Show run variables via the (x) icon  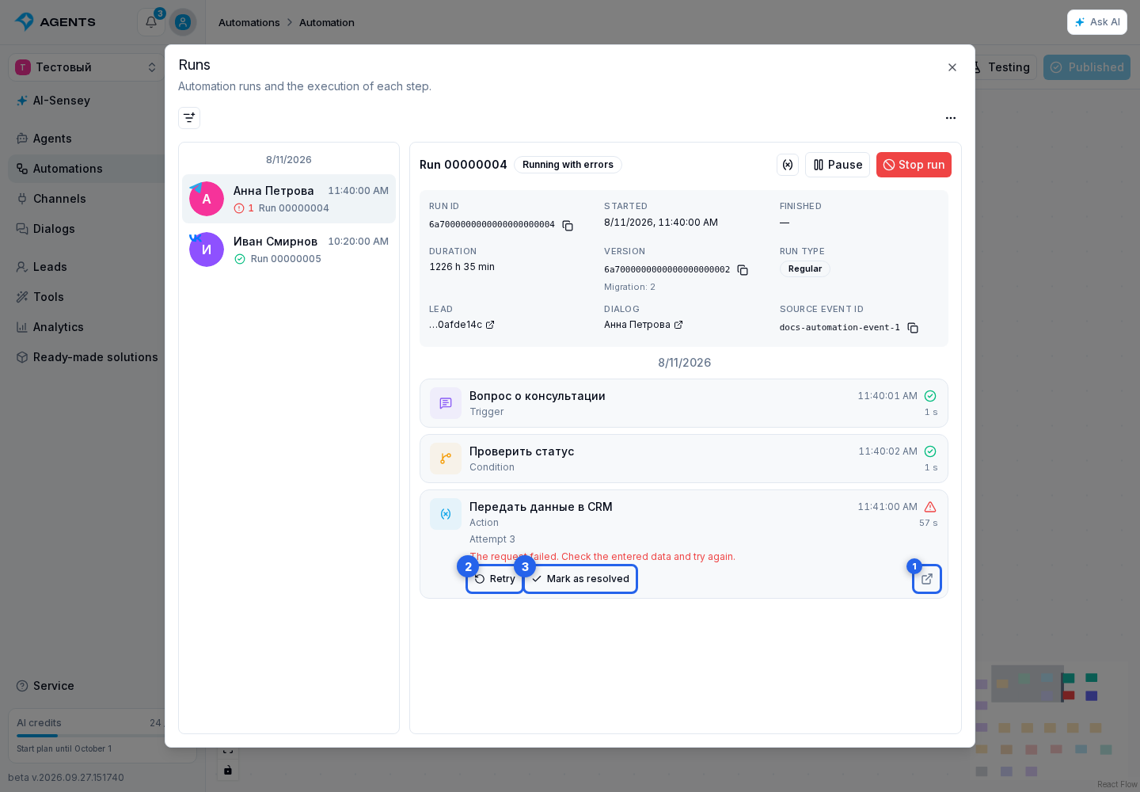[x=788, y=165]
